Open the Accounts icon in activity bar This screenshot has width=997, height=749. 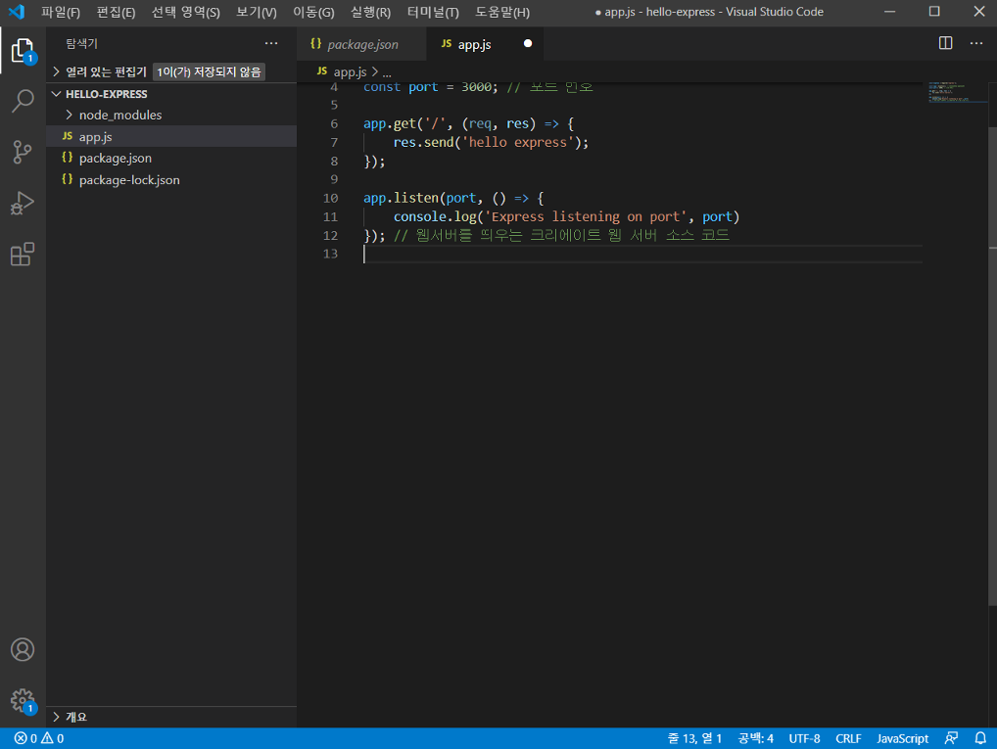pos(23,649)
